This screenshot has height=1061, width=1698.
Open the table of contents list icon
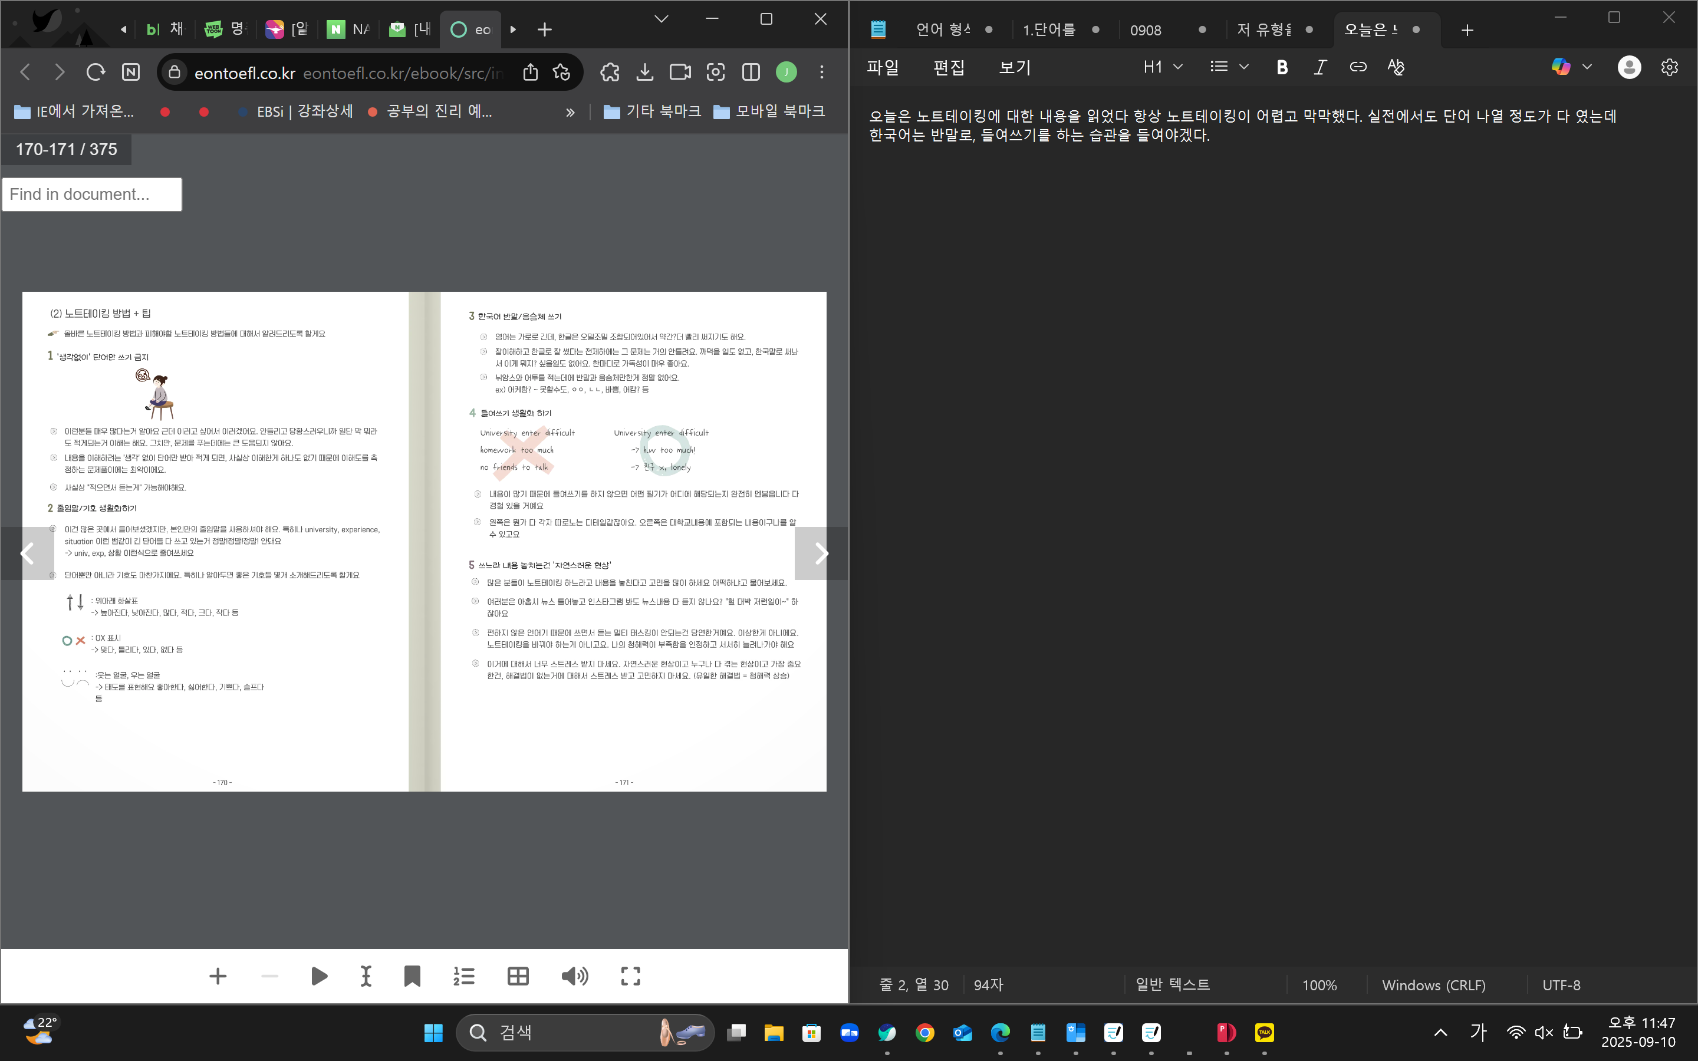coord(464,976)
